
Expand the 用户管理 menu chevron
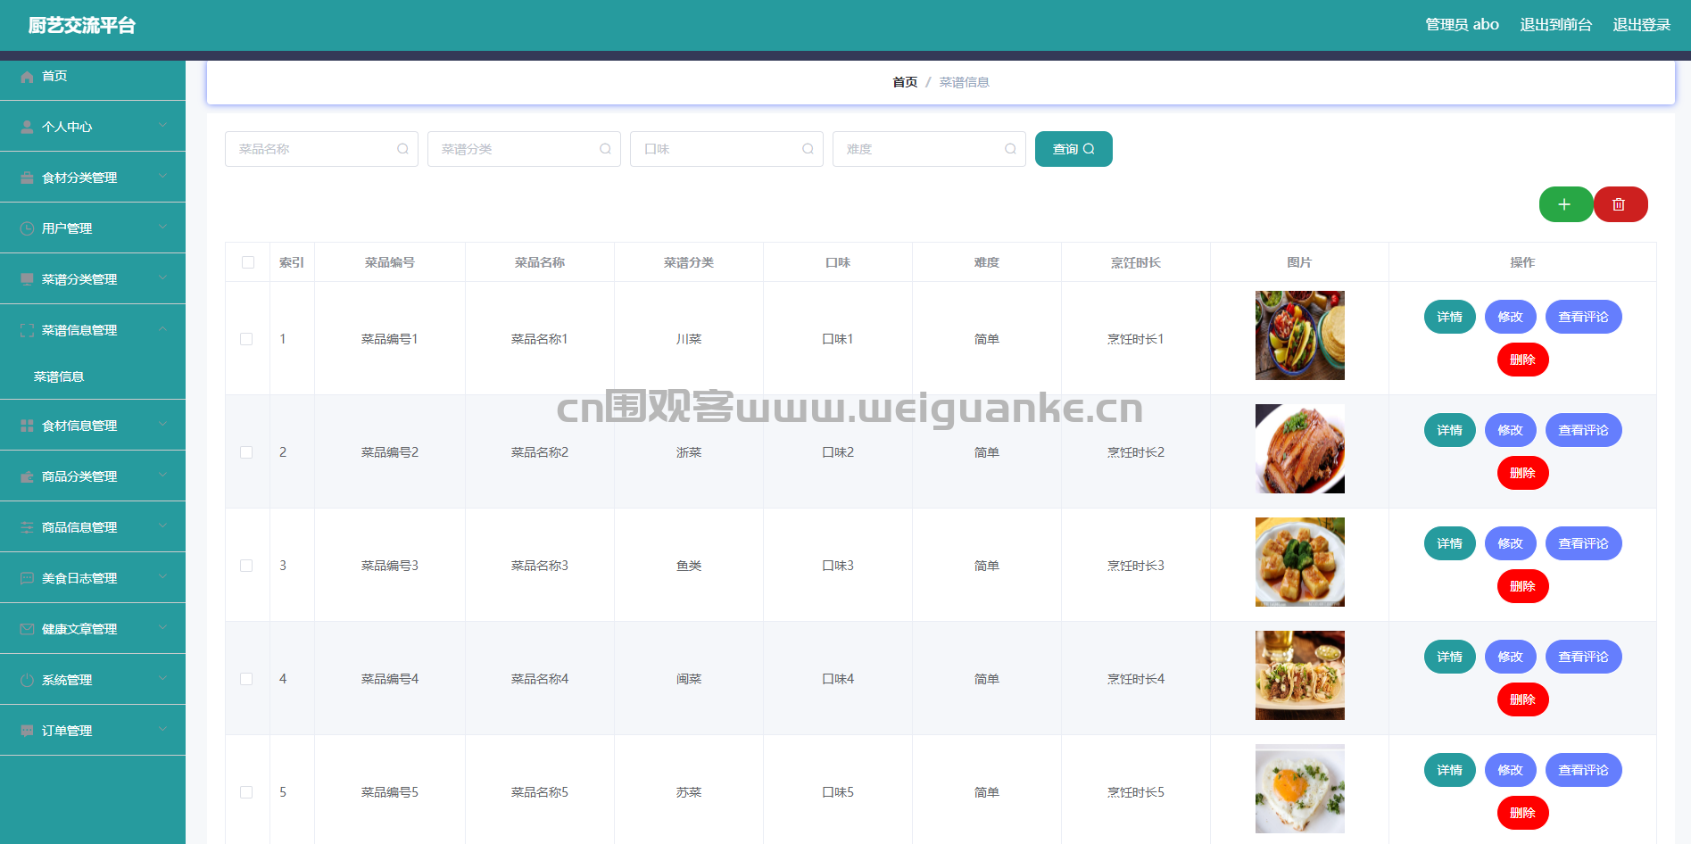click(x=162, y=228)
